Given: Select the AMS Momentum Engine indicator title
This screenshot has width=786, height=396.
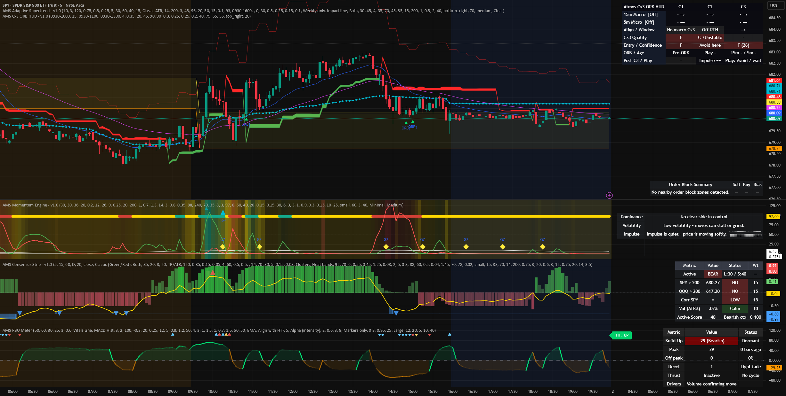Looking at the screenshot, I should [x=203, y=205].
